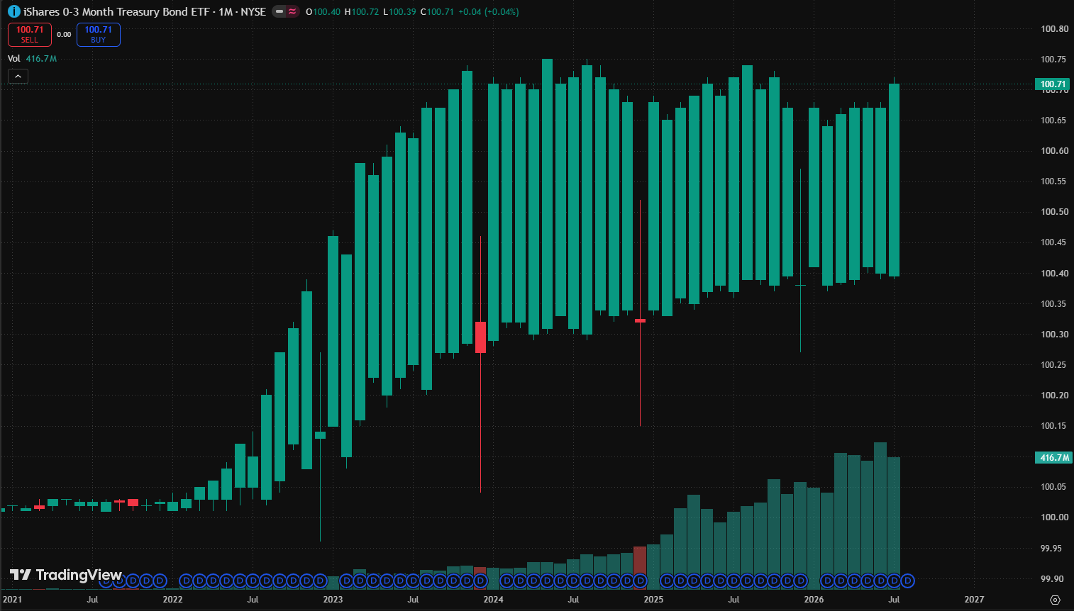Viewport: 1074px width, 611px height.
Task: Open symbol search via the iShares ETF title
Action: click(x=116, y=12)
